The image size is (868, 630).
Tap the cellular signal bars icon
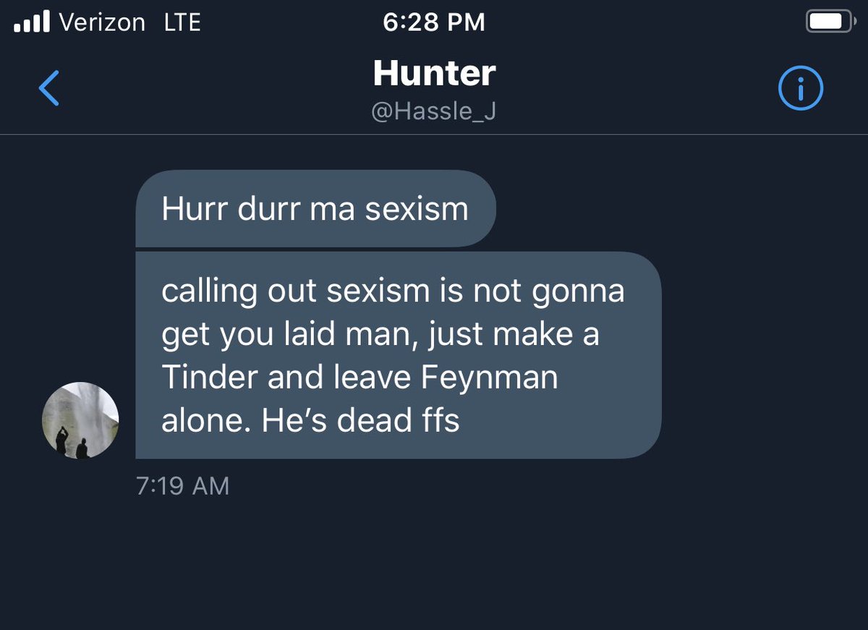point(32,22)
